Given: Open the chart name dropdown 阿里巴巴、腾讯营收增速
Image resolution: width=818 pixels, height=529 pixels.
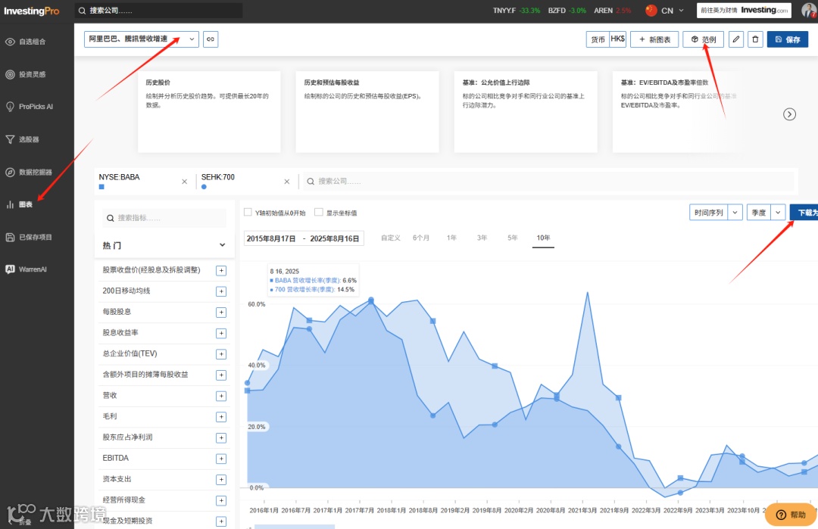Looking at the screenshot, I should tap(142, 39).
